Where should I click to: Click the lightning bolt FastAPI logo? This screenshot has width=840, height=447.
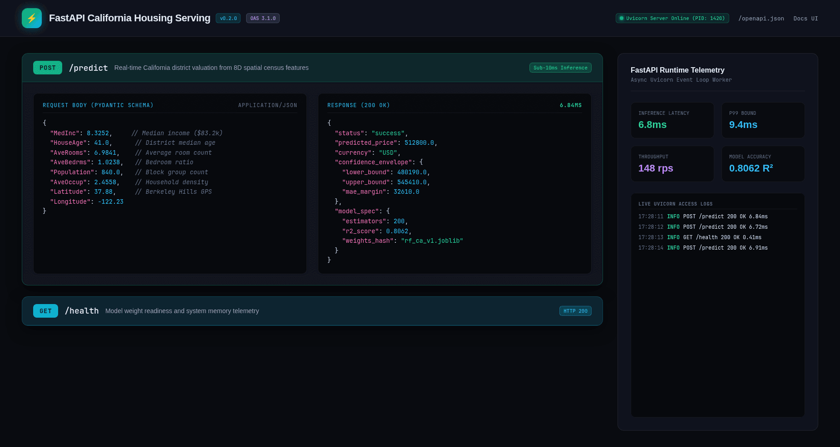click(32, 18)
